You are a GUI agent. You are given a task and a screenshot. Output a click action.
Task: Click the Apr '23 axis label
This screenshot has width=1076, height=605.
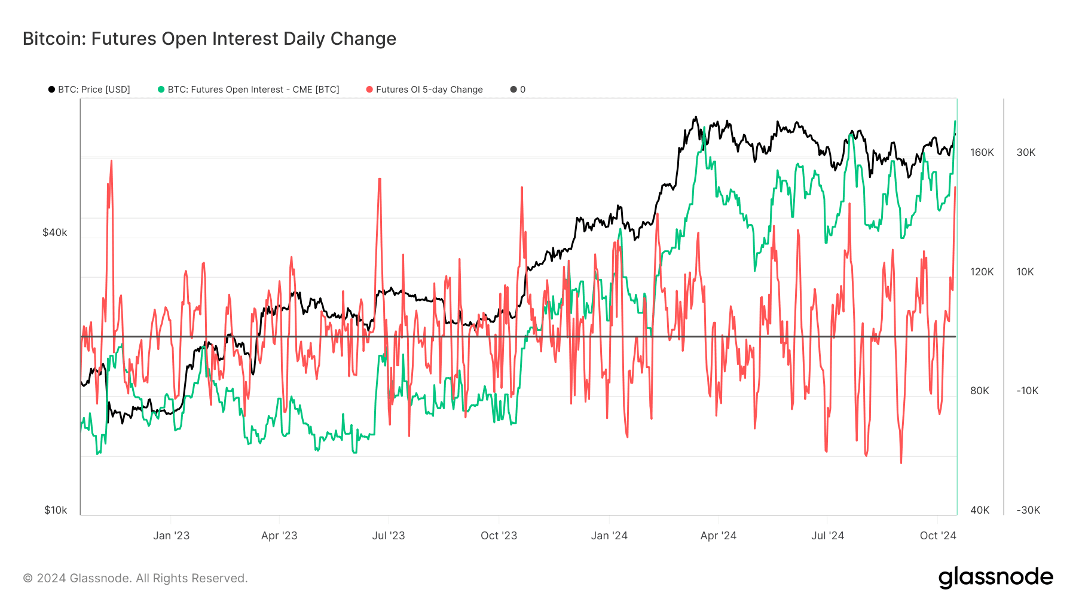coord(279,536)
